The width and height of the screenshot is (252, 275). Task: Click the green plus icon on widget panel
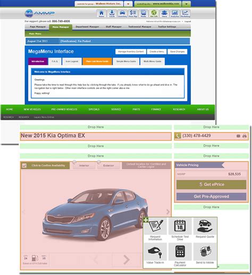[146, 220]
